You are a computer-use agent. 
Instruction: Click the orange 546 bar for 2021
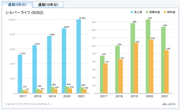tap(166, 72)
